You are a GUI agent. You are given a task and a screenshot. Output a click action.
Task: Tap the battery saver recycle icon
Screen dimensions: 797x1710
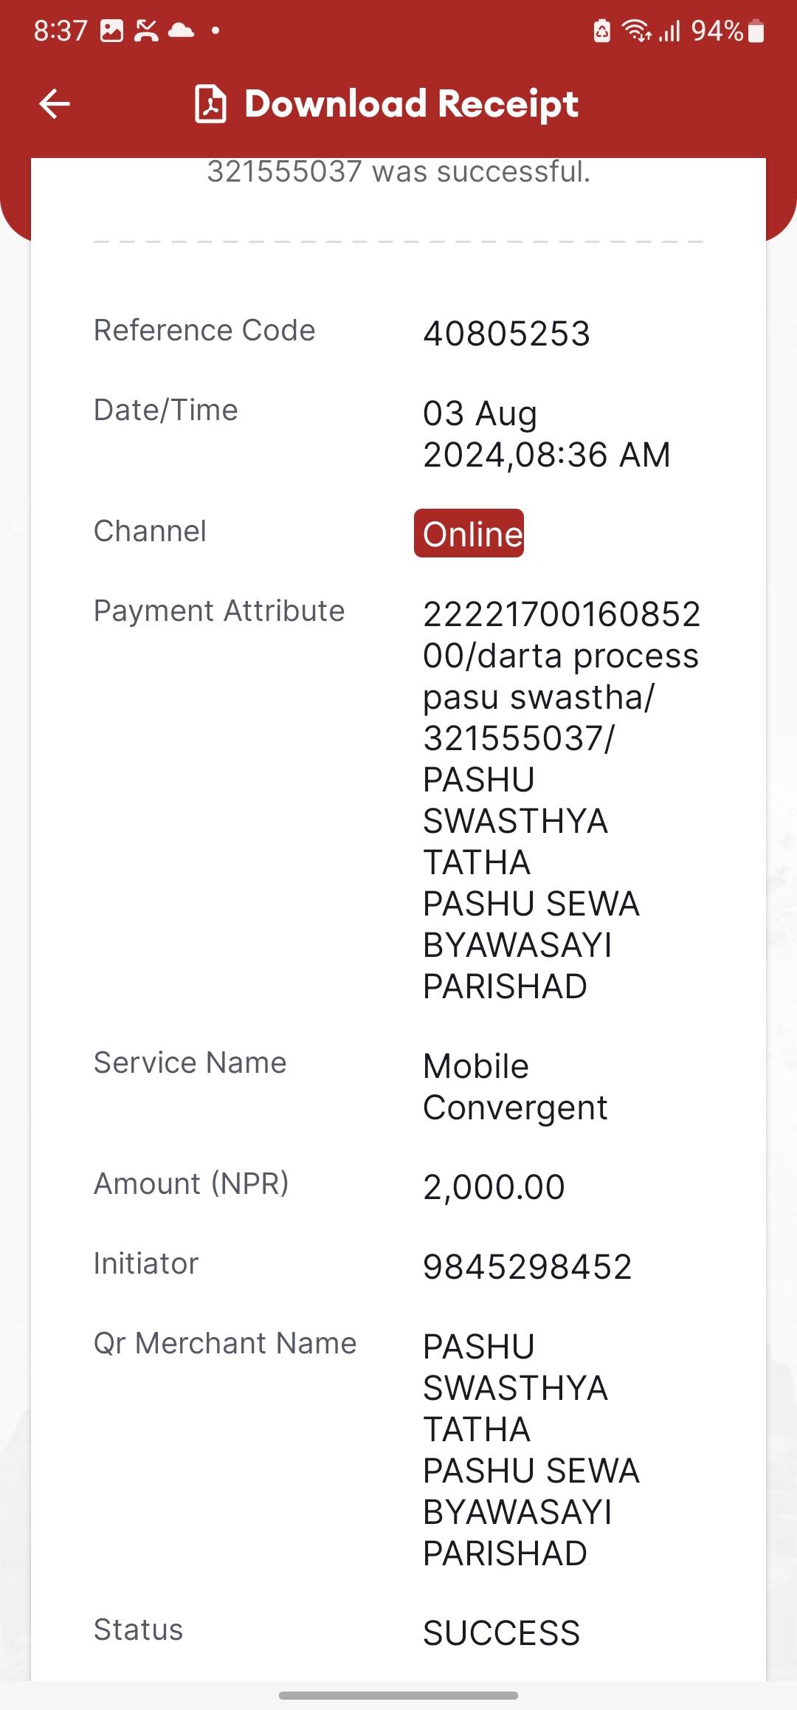tap(602, 31)
